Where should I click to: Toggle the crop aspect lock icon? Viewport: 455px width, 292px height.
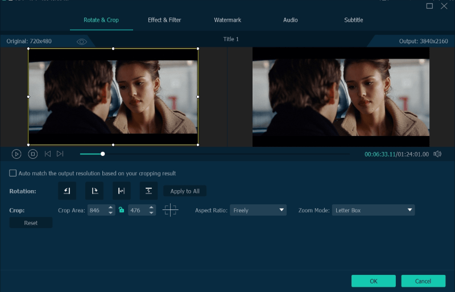pos(122,210)
